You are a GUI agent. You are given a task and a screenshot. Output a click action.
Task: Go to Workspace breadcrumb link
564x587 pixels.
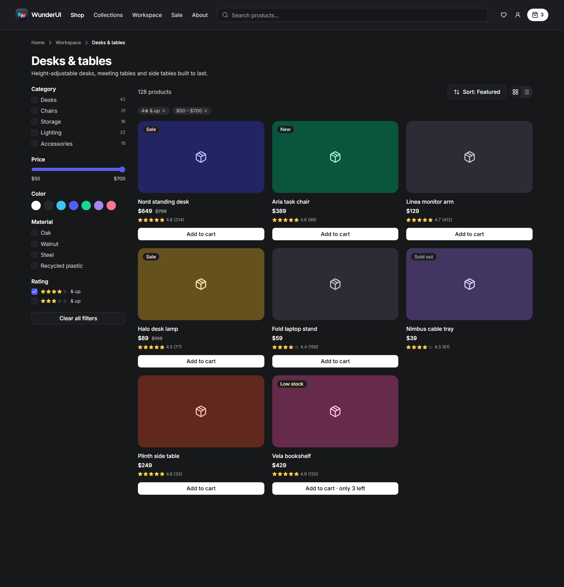point(68,43)
